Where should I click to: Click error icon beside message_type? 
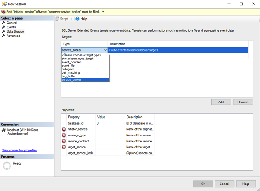point(64,135)
